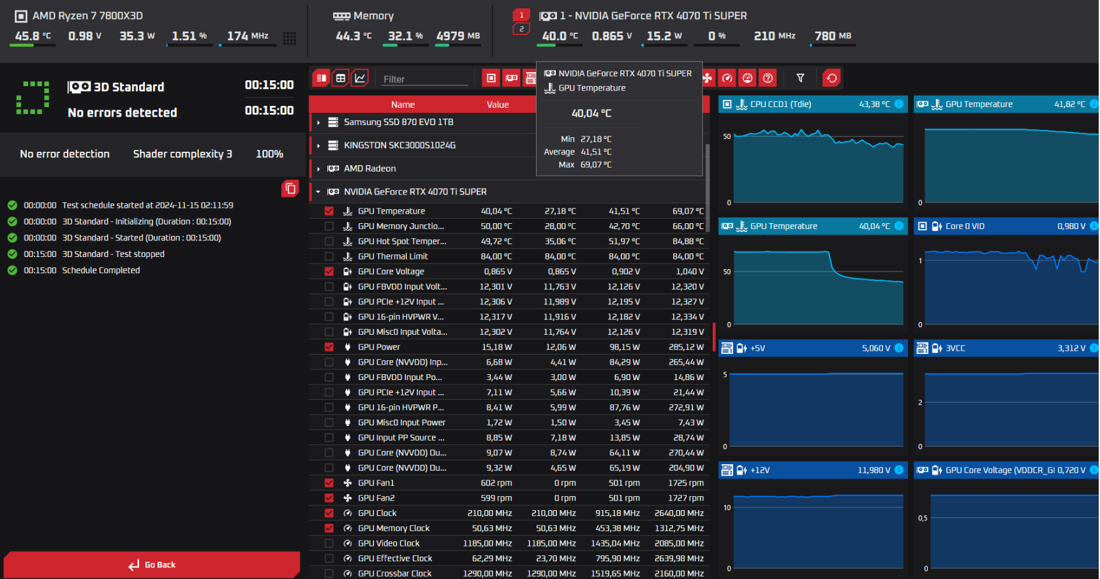The width and height of the screenshot is (1100, 579).
Task: Expand AMD Radeon sensor group
Action: (318, 168)
